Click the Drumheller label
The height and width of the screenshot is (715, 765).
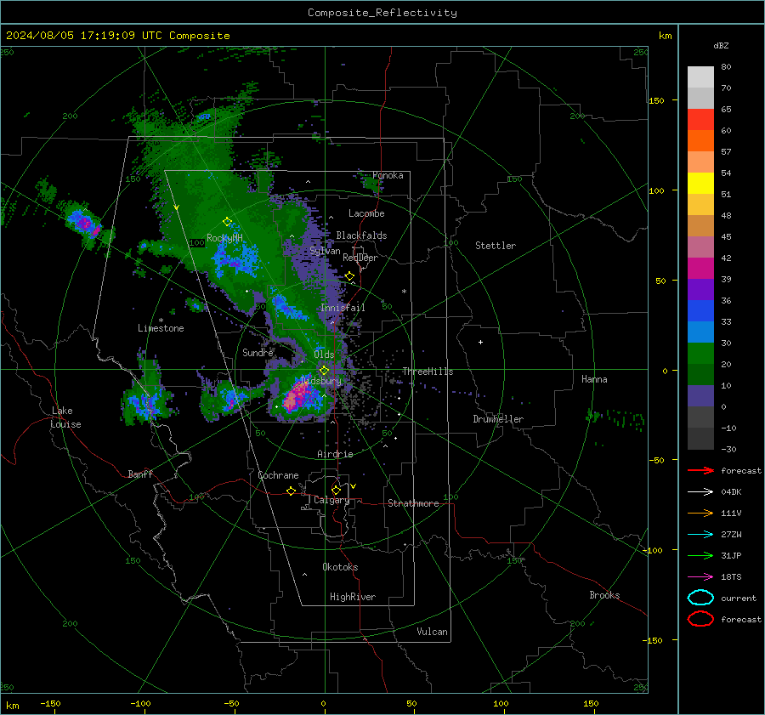[498, 419]
